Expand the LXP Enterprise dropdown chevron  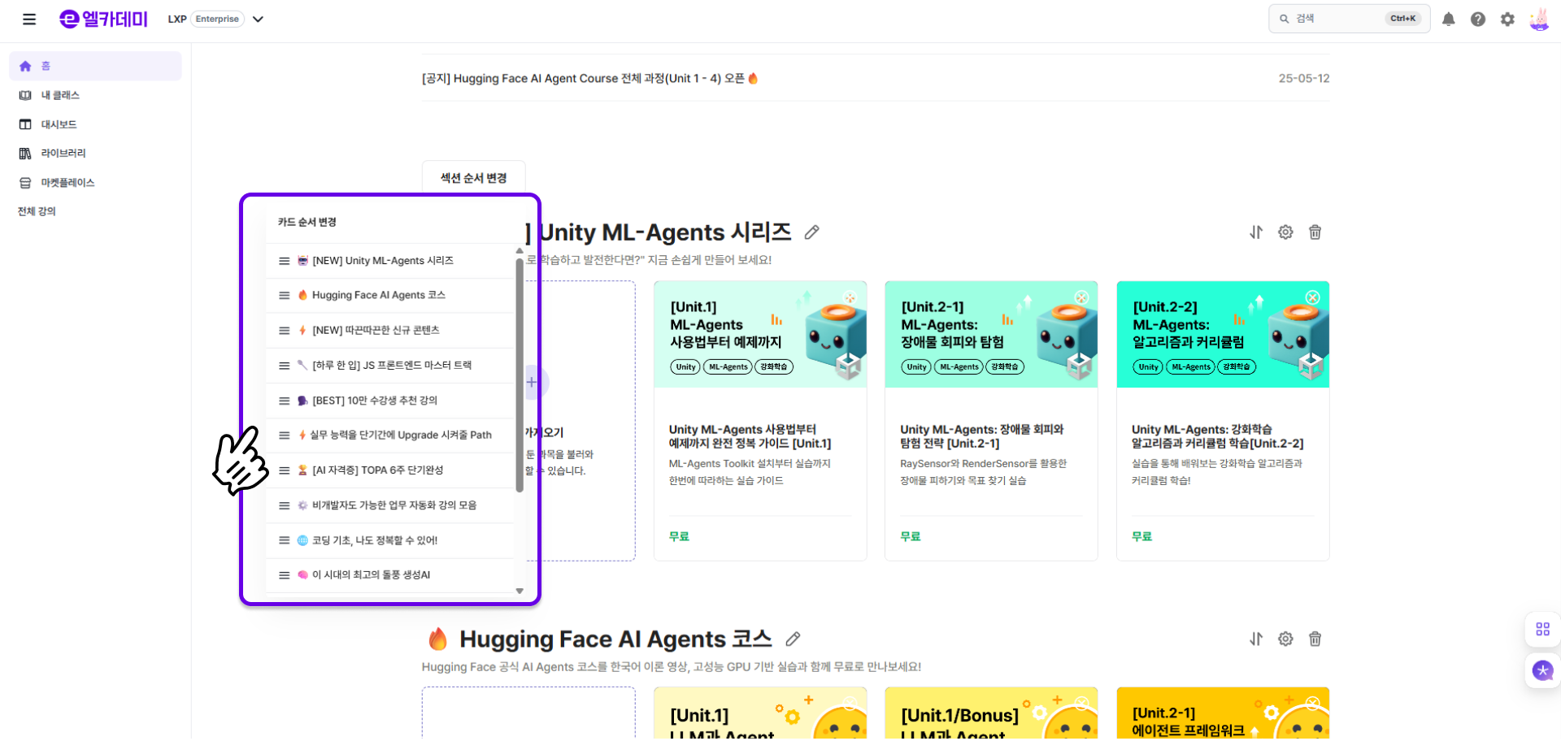point(258,19)
